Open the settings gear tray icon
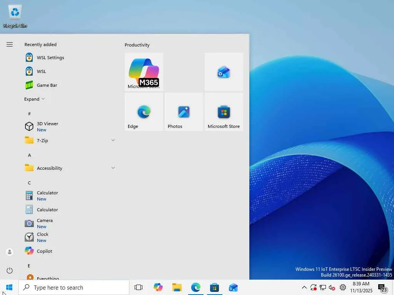 (343, 287)
